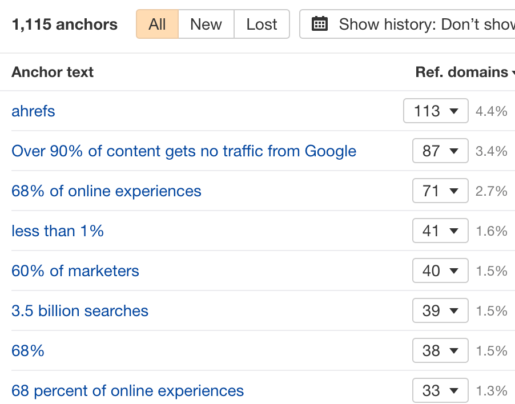Expand the 87 referring domains dropdown
This screenshot has height=404, width=515.
tap(440, 151)
